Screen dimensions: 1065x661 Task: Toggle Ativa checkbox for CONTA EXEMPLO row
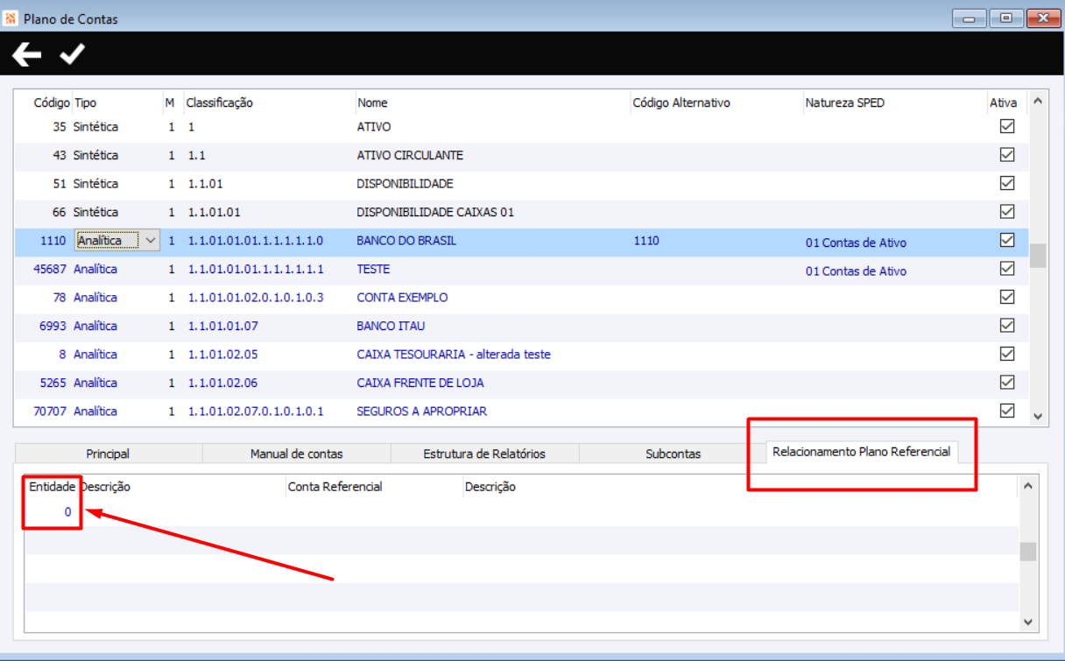coord(1007,297)
